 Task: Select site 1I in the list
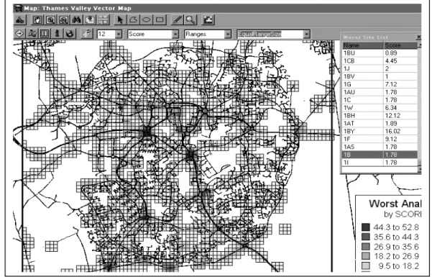click(380, 163)
